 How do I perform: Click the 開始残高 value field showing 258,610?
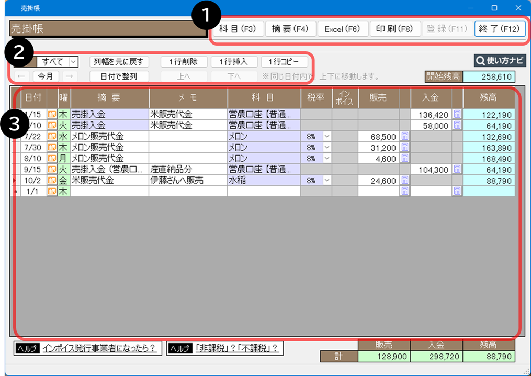489,77
